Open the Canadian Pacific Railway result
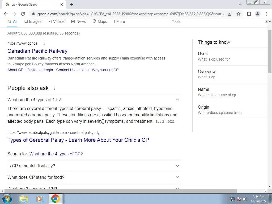This screenshot has height=204, width=272. [37, 51]
